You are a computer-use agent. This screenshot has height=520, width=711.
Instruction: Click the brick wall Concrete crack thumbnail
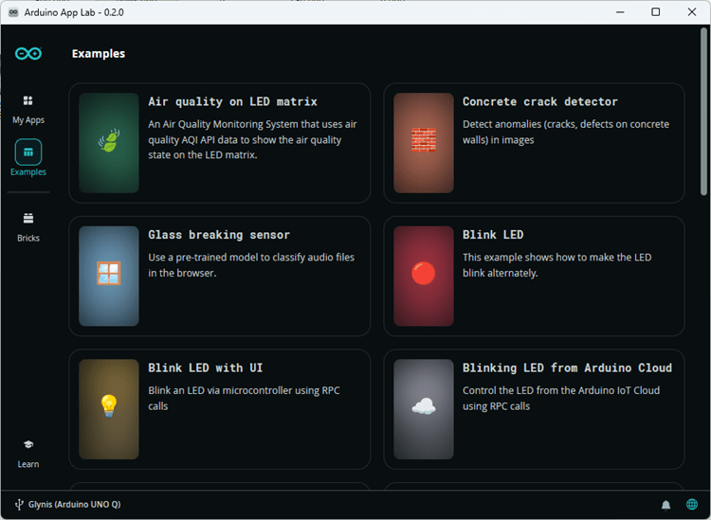point(424,143)
